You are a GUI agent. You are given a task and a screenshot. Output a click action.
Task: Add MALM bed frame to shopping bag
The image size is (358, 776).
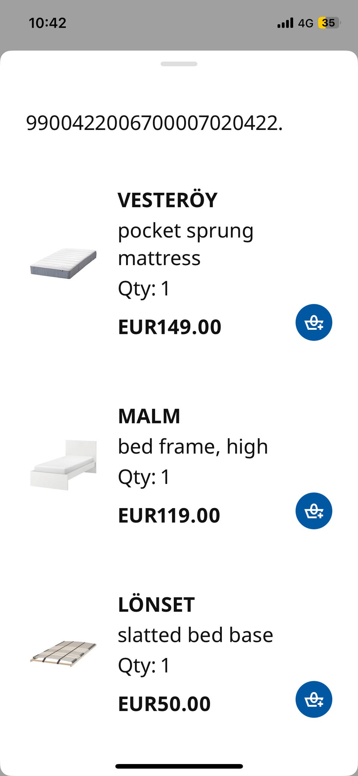coord(314,511)
